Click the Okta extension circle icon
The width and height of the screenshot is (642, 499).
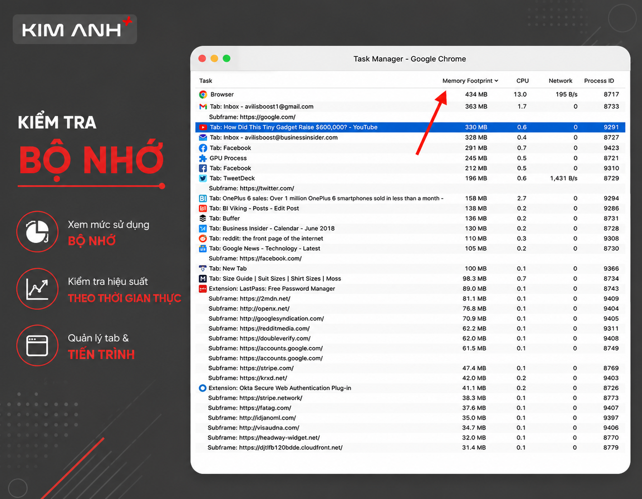tap(203, 388)
